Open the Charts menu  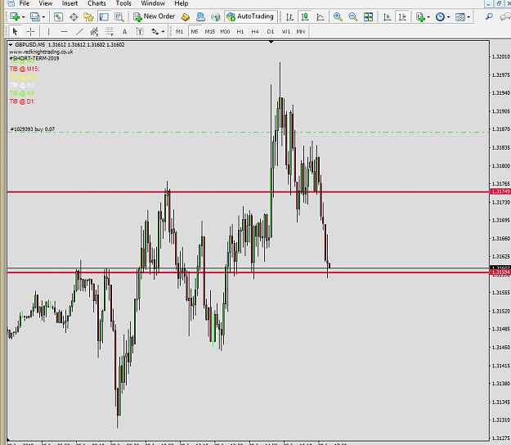coord(96,3)
